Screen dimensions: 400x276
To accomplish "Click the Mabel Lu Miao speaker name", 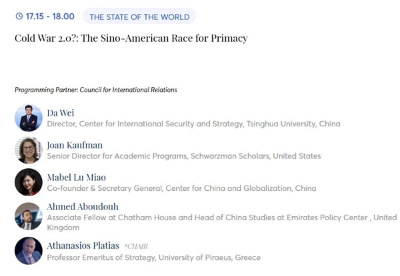I will click(76, 178).
